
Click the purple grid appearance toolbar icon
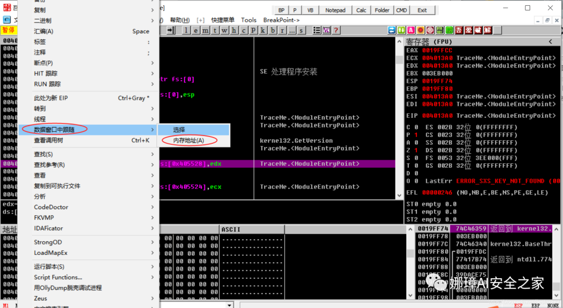point(326,31)
